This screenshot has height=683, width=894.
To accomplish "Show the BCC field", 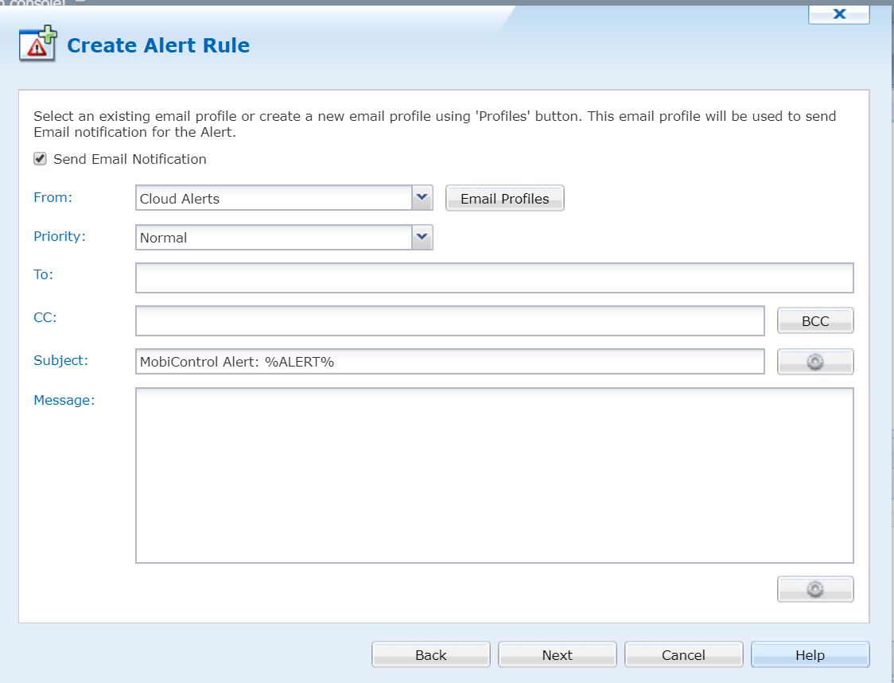I will [814, 320].
